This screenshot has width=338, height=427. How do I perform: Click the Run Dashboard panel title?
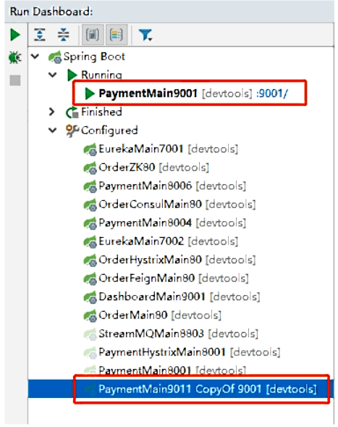[51, 12]
